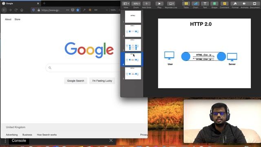Reload the Google page
261x147 pixels.
[x=16, y=10]
